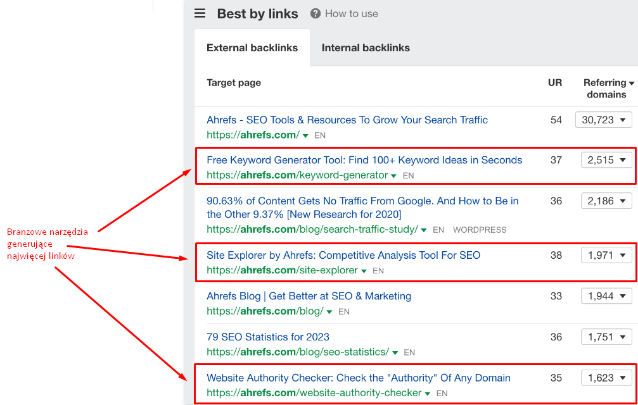Open the 79 SEO Statistics for 2023 link

(268, 337)
